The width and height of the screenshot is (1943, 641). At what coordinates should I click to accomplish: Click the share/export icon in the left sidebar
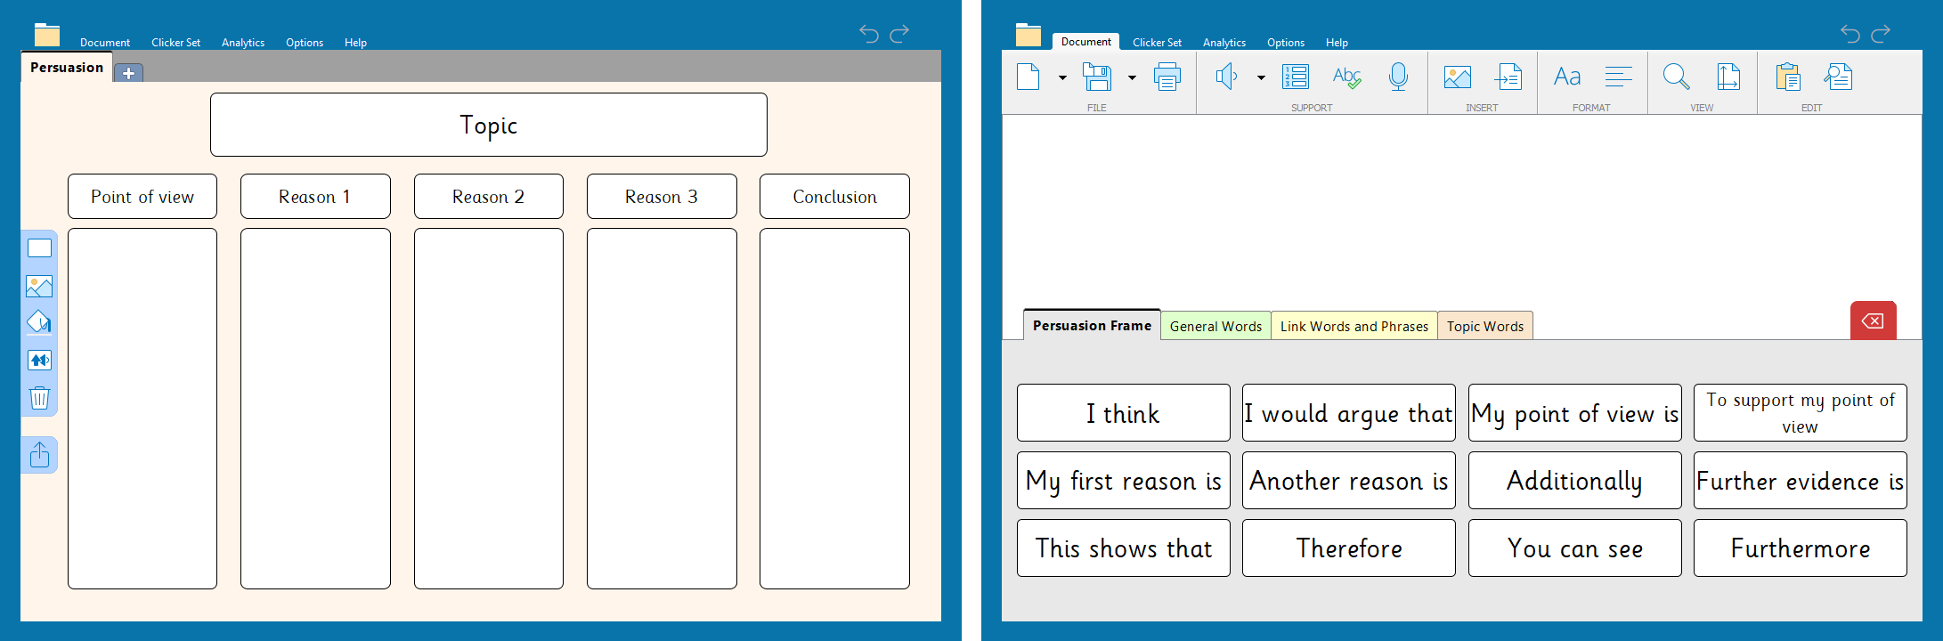(39, 455)
